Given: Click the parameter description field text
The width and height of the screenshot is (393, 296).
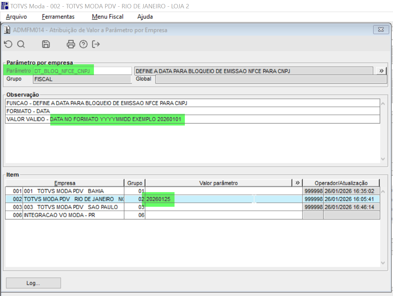Looking at the screenshot, I should click(254, 71).
